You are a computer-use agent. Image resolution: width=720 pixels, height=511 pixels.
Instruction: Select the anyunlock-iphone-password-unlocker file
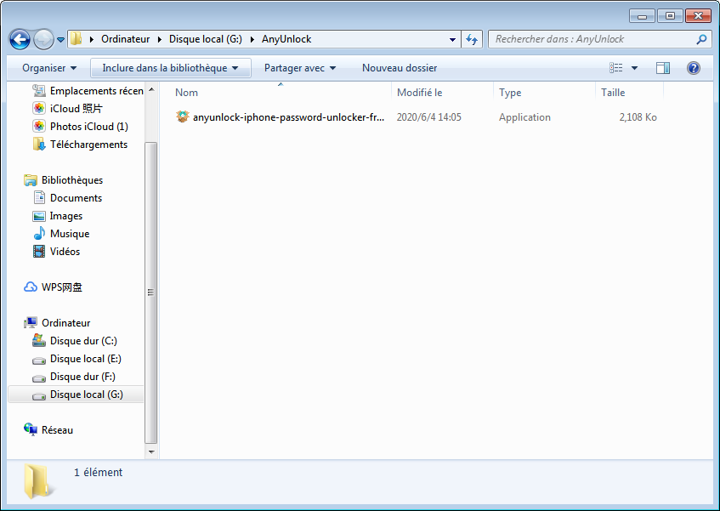[288, 117]
